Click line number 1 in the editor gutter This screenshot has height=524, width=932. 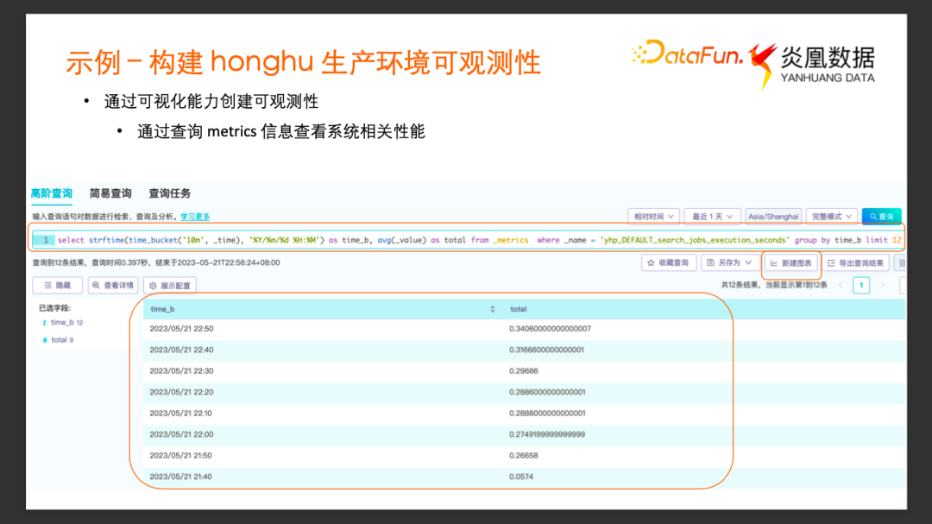tap(45, 240)
